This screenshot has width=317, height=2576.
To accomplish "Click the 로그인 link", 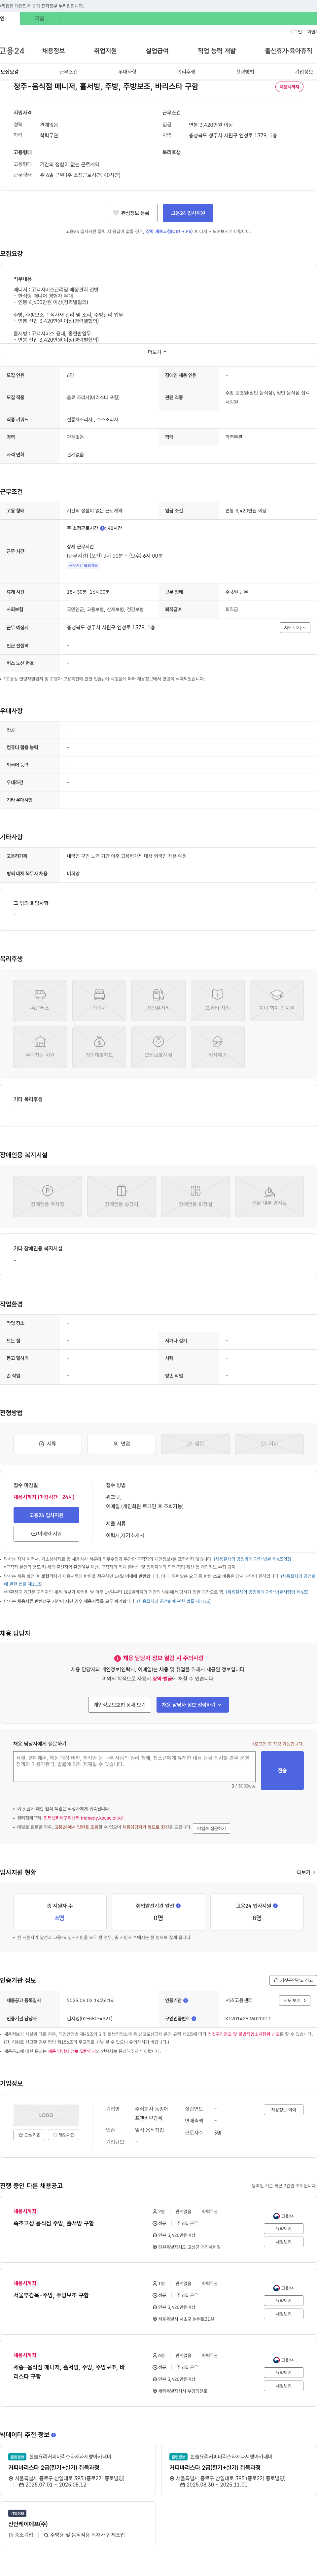I will point(296,32).
